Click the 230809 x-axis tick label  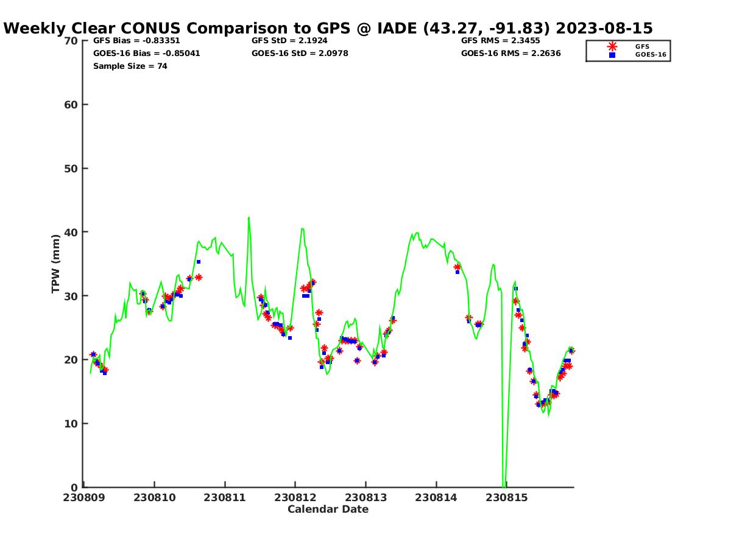click(x=84, y=497)
